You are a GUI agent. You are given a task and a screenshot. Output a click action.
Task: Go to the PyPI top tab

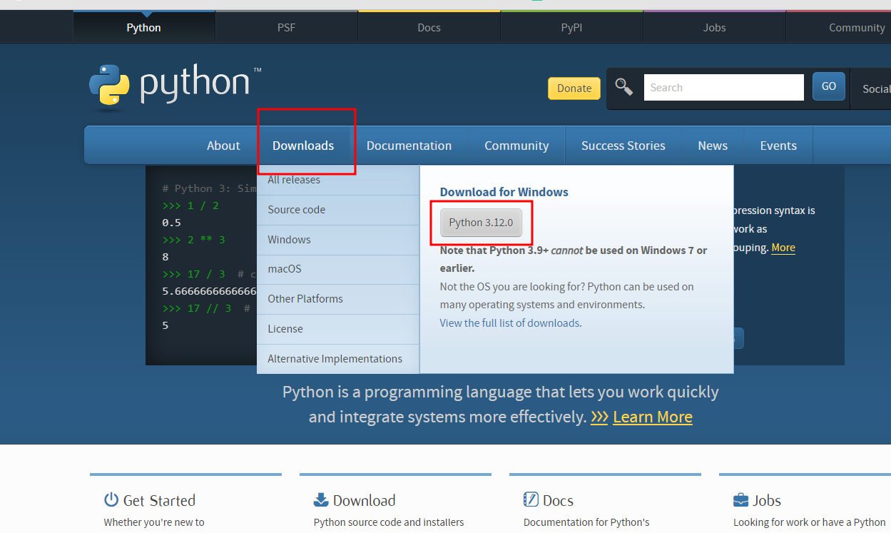pos(572,28)
